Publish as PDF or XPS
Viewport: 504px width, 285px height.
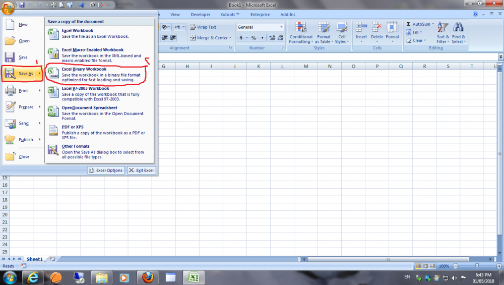pos(99,132)
